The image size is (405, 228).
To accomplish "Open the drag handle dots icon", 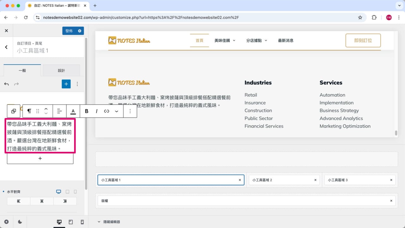I will tap(38, 111).
